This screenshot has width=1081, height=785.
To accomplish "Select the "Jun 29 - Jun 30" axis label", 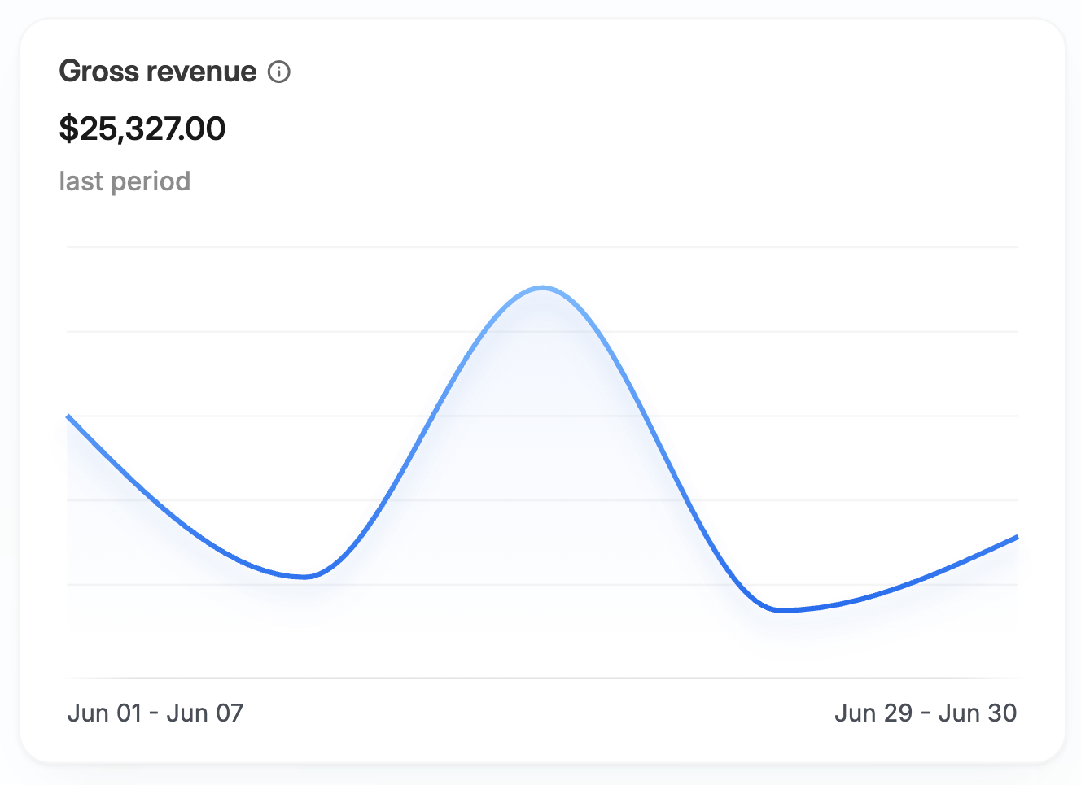I will (x=926, y=713).
